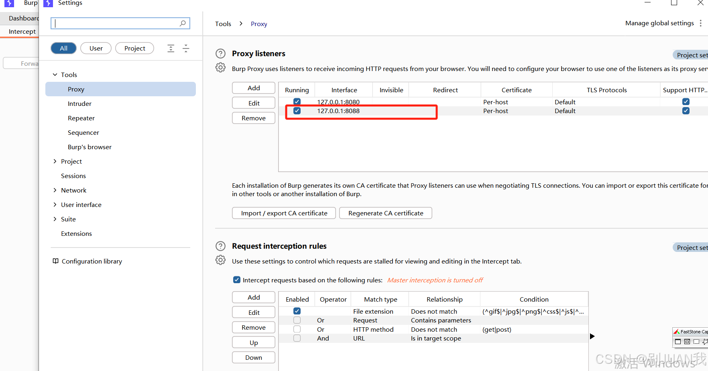Remove the selected proxy listener

point(254,118)
